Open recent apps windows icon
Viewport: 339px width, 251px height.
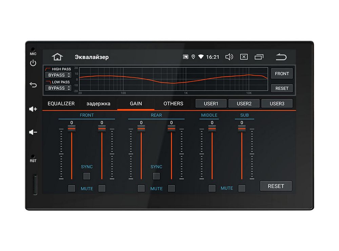259,57
